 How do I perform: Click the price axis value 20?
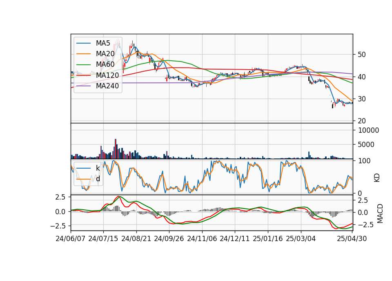361,121
